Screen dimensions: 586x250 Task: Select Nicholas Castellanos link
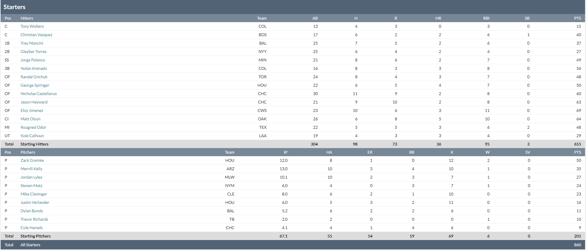39,94
